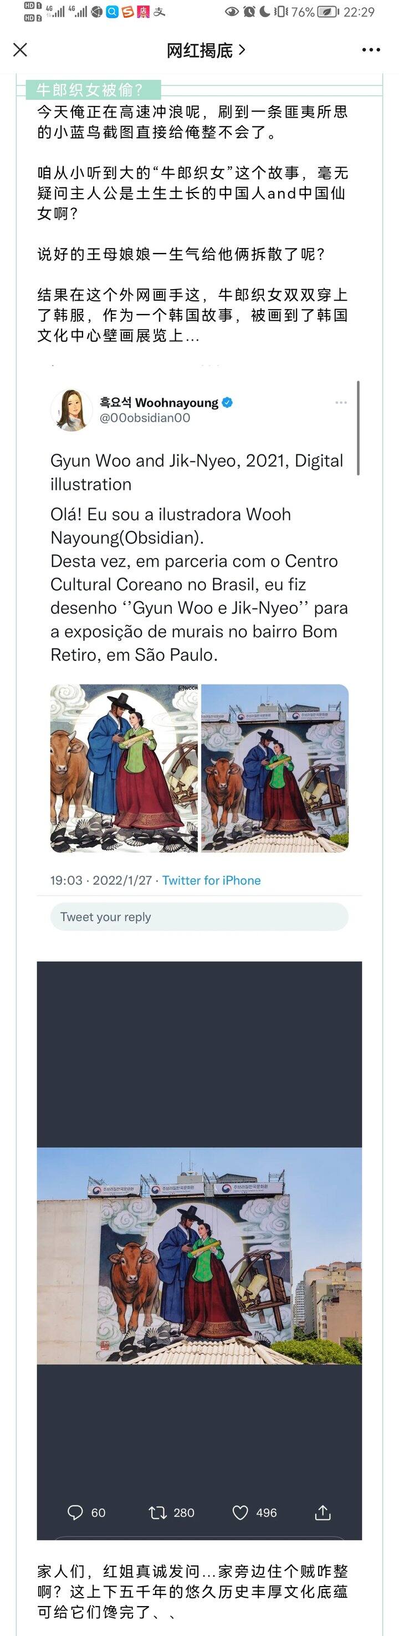
Task: Open the @00obsidian00 handle
Action: (x=145, y=418)
